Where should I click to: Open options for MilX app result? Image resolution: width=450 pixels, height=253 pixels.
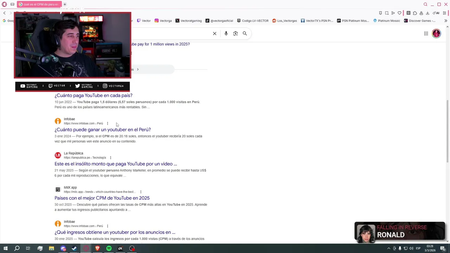pos(141,192)
